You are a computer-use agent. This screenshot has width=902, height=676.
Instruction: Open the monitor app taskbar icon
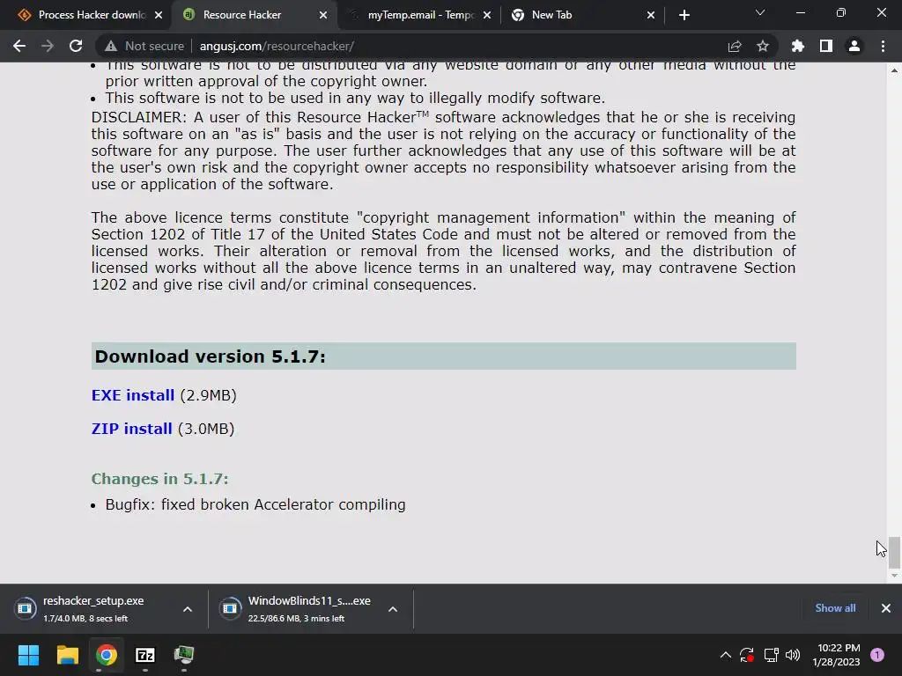coord(184,655)
